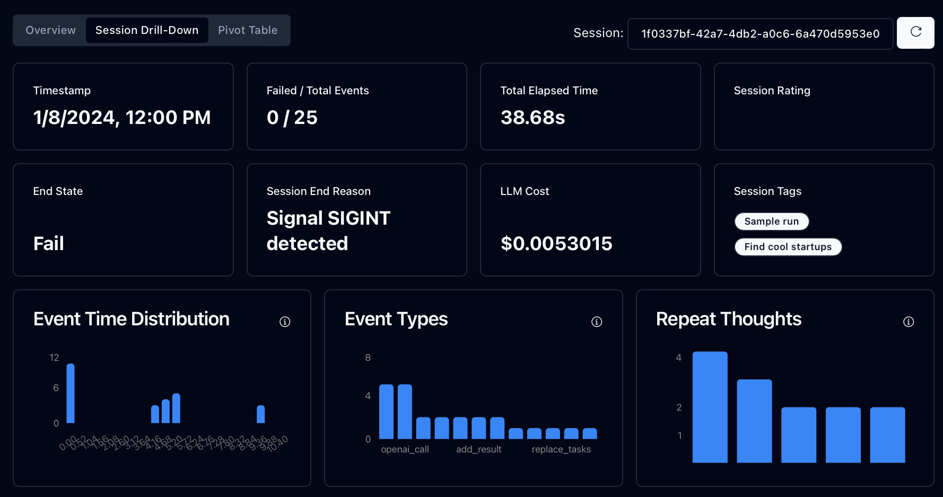Open the empty Session Rating card
Screen dimensions: 943x497
(823, 106)
